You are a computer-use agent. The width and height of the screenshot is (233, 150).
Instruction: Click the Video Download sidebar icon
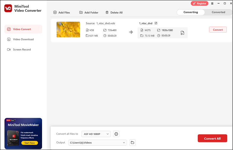point(9,39)
